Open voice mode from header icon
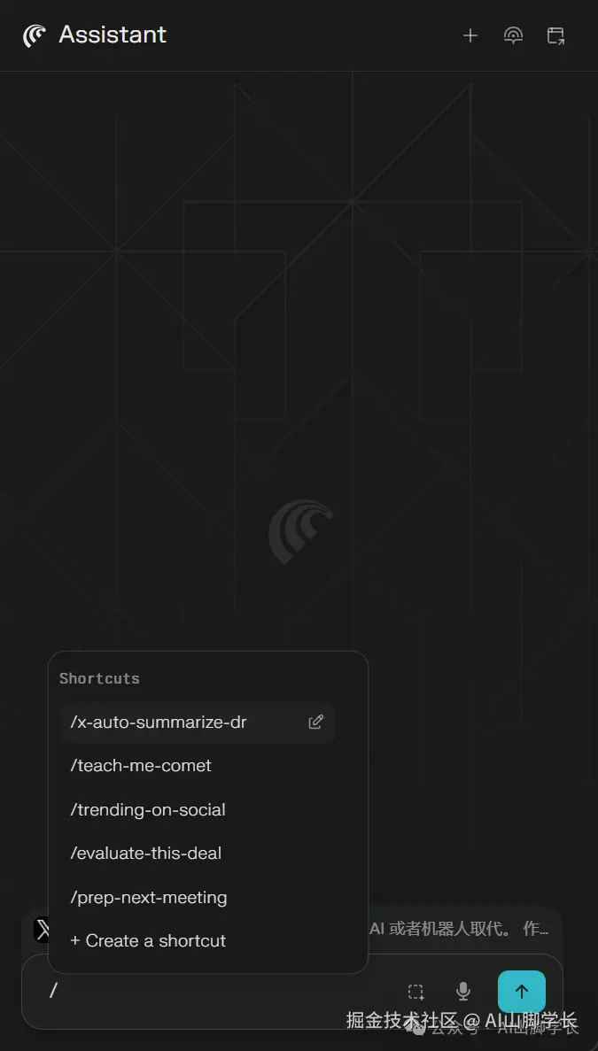Screen dimensions: 598x1051 (x=514, y=35)
